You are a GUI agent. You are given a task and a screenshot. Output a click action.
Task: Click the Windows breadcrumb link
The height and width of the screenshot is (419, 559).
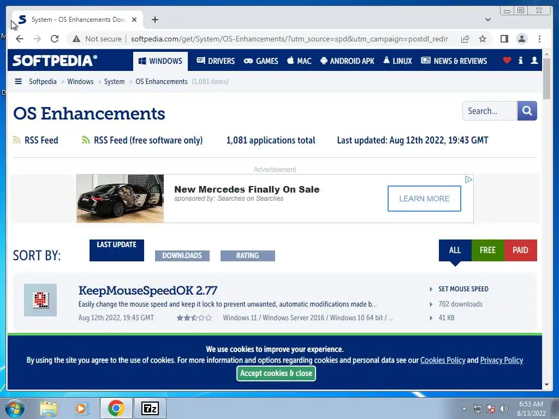point(80,82)
